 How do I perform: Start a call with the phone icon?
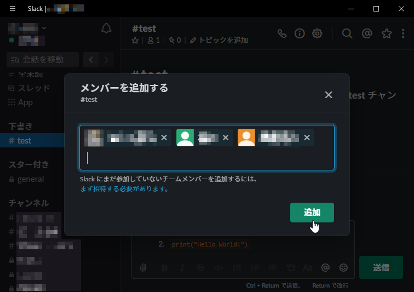click(x=282, y=33)
